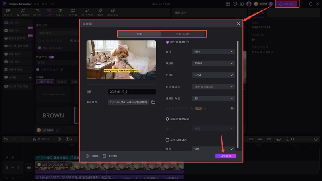Click the folder icon beside save location
This screenshot has width=322, height=181.
153,102
